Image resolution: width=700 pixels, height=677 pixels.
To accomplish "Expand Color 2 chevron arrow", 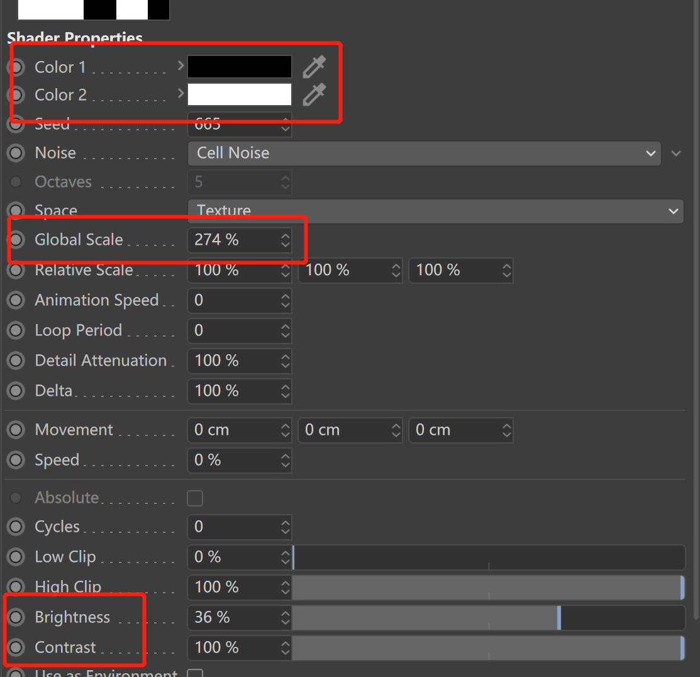I will point(181,93).
